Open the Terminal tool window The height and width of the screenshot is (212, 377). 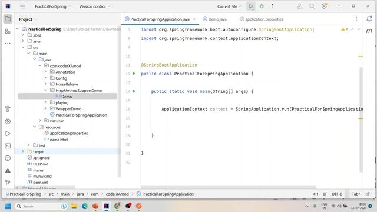click(x=8, y=146)
